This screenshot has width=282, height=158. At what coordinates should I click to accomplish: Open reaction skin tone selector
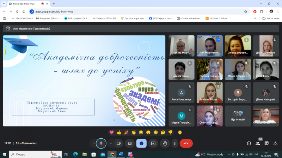180,132
